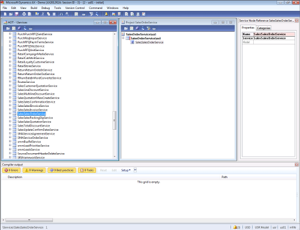
Task: Open folder icon in Project window toolbar
Action: point(126,28)
